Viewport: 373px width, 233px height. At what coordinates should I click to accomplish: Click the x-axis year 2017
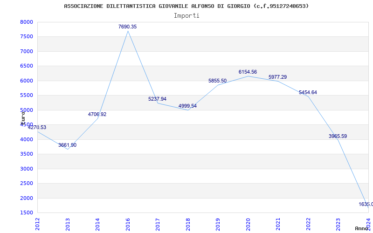coord(158,224)
